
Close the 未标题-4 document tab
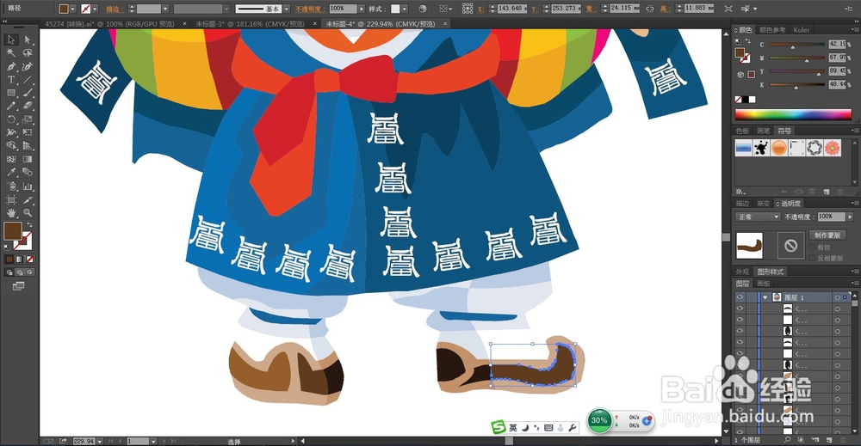point(445,23)
